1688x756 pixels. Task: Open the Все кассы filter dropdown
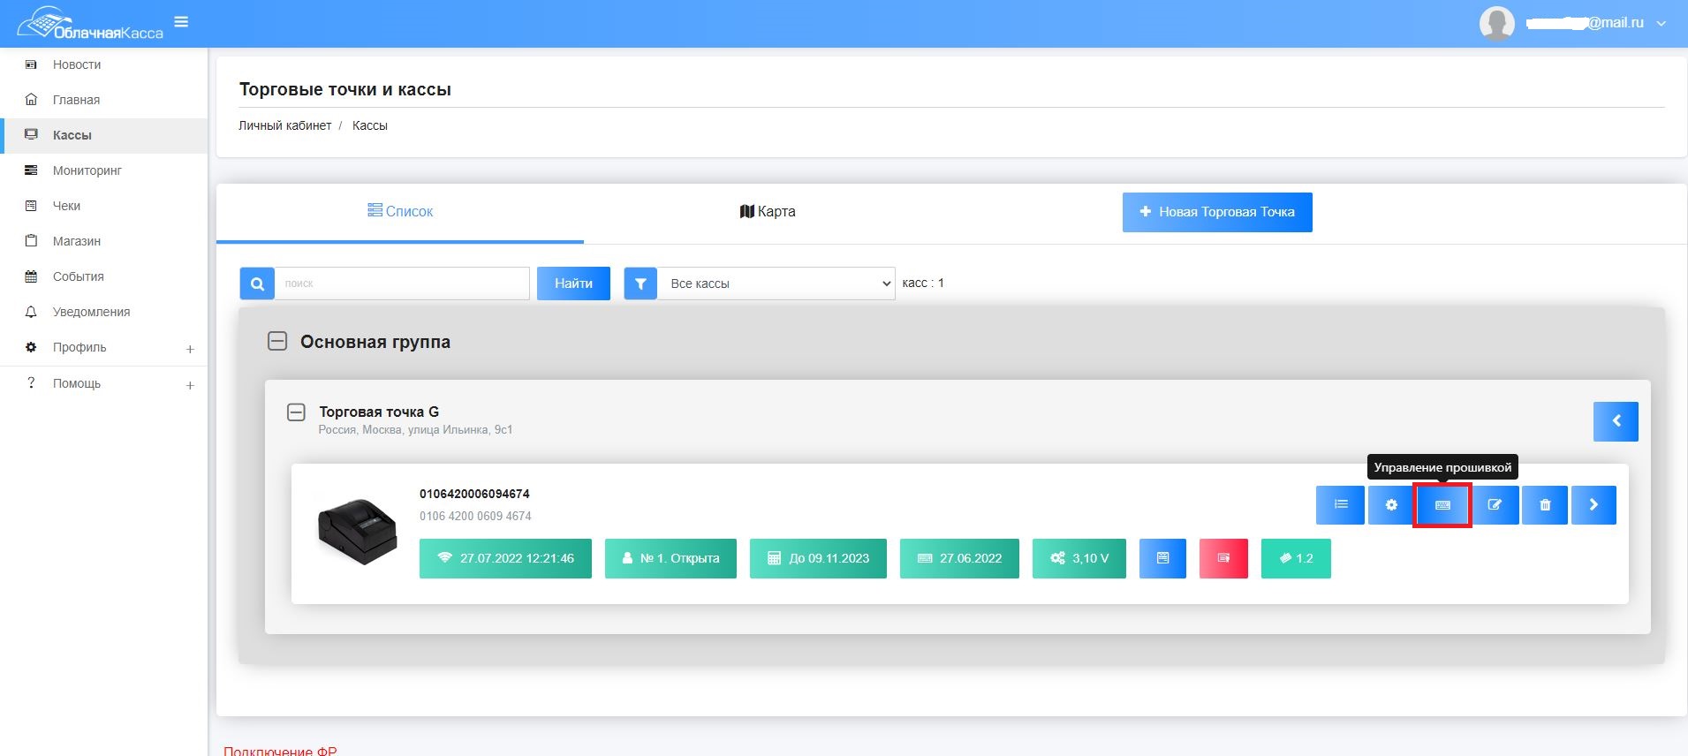point(776,283)
